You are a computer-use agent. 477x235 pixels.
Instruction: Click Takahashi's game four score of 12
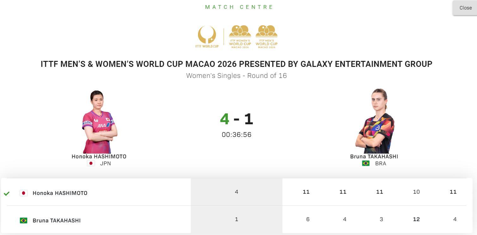416,219
